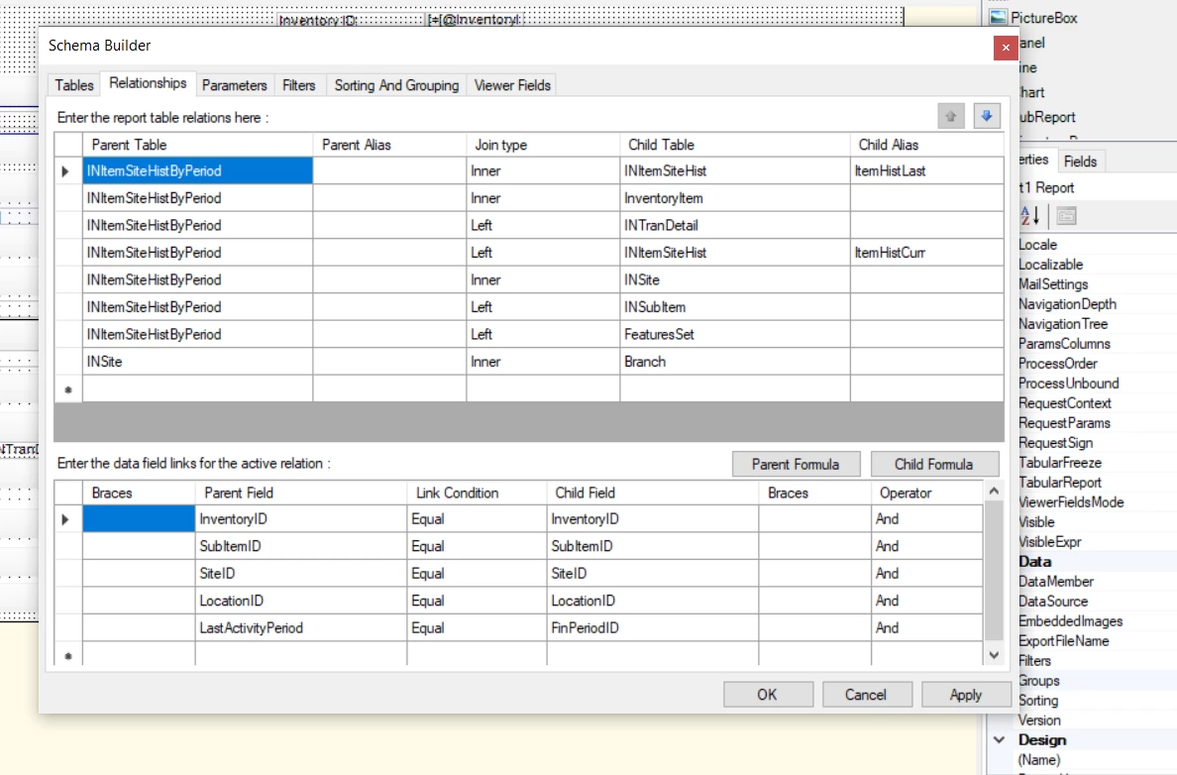
Task: Select the ViewerFieldsMode property
Action: 1071,502
